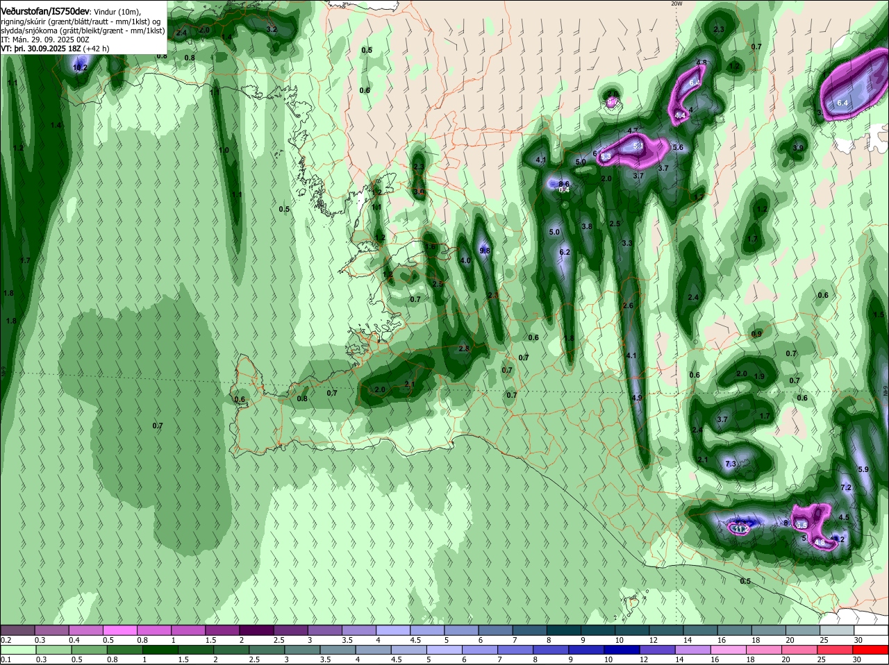The width and height of the screenshot is (889, 665).
Task: Click the 4.9 value label
Action: coord(637,398)
